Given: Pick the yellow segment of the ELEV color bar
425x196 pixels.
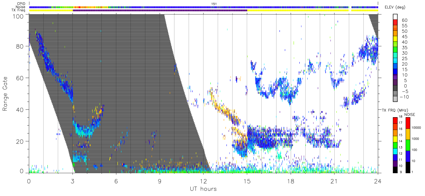Looking at the screenshot, I should pyautogui.click(x=395, y=39).
